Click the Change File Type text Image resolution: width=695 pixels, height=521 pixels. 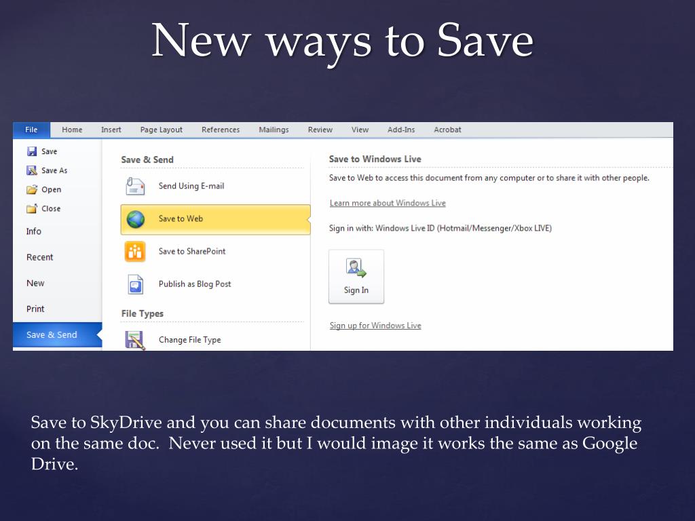click(190, 341)
